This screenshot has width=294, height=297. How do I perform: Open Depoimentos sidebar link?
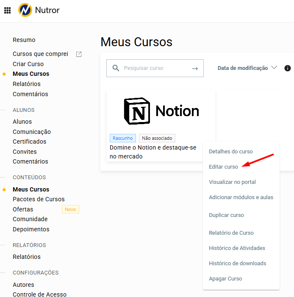click(x=31, y=229)
